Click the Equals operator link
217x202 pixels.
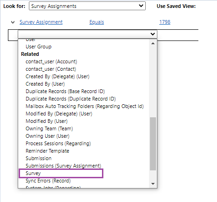tap(96, 22)
